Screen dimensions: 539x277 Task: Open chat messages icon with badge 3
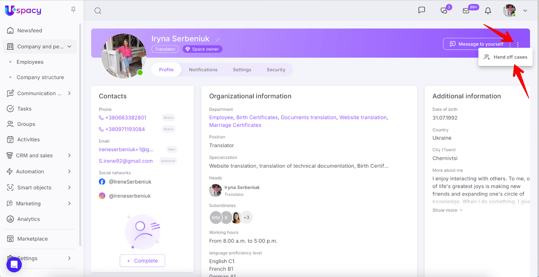coord(444,11)
